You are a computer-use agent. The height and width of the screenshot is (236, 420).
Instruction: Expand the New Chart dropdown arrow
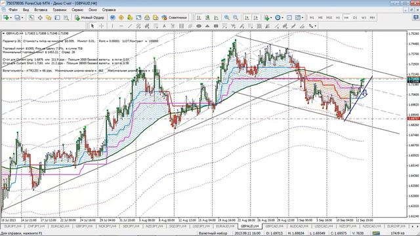(x=10, y=18)
